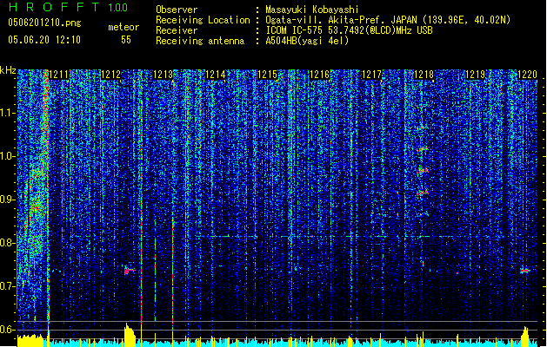Click the yellow power peak below 1220 echo

pos(525,336)
